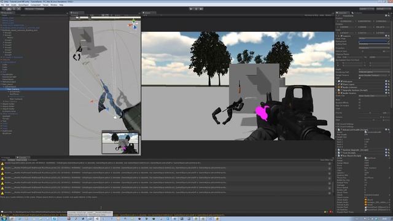Screen dimensions: 393x221
Task: Toggle the HDR checkbox
Action: coord(360,78)
